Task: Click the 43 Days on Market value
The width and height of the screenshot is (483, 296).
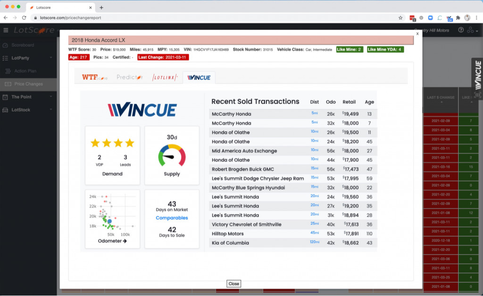Action: pos(172,204)
